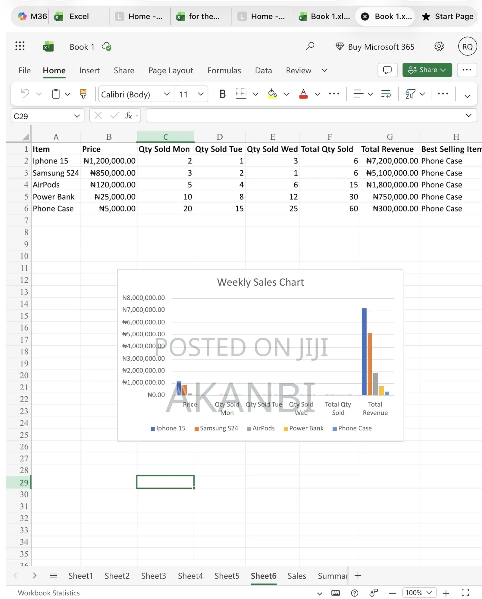The width and height of the screenshot is (482, 599).
Task: Apply the red font color
Action: pos(303,94)
